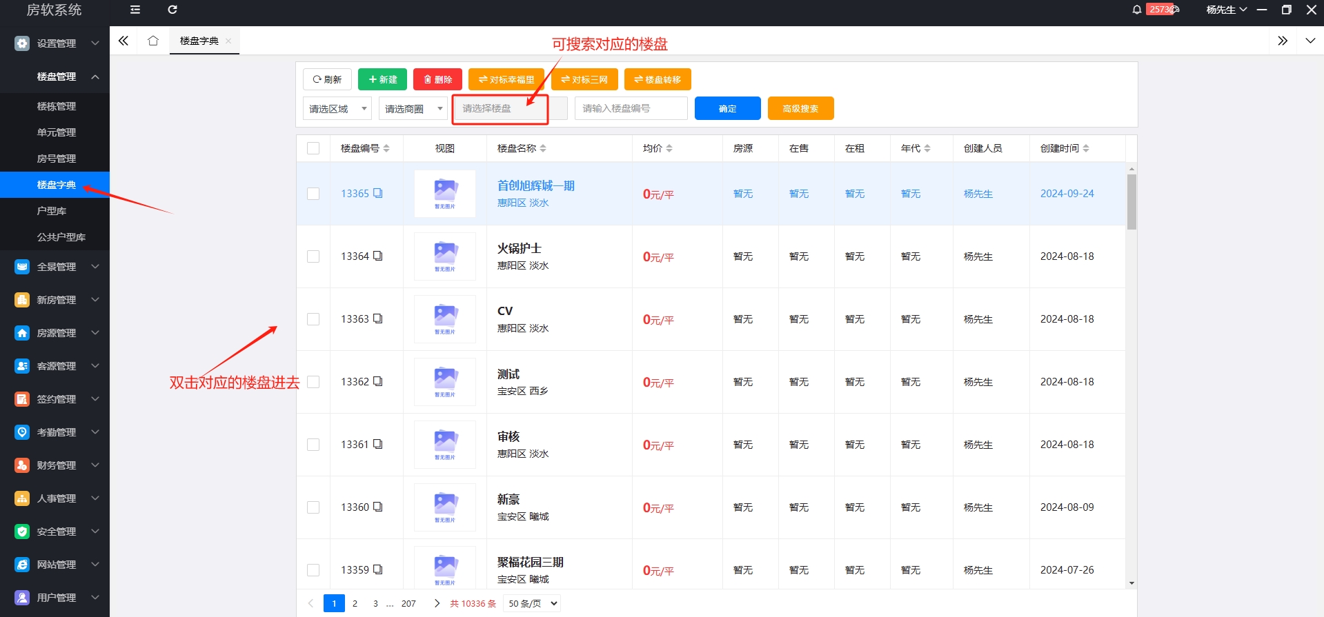The height and width of the screenshot is (617, 1324).
Task: Check the row for 火锅护士
Action: pyautogui.click(x=313, y=256)
